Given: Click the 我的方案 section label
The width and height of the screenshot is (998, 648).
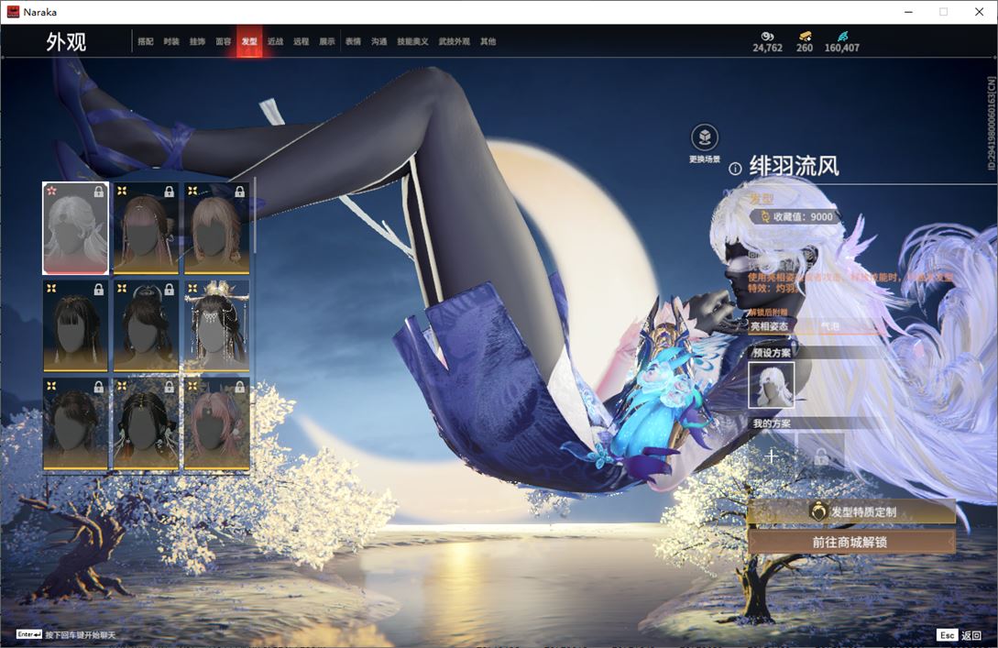Looking at the screenshot, I should pos(772,423).
